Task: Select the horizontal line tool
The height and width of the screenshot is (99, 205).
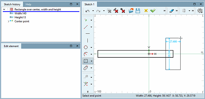Action: [87, 33]
